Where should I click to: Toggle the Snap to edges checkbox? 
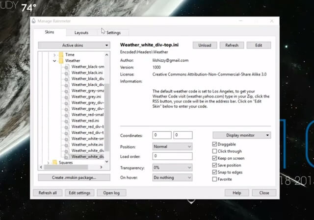click(214, 172)
